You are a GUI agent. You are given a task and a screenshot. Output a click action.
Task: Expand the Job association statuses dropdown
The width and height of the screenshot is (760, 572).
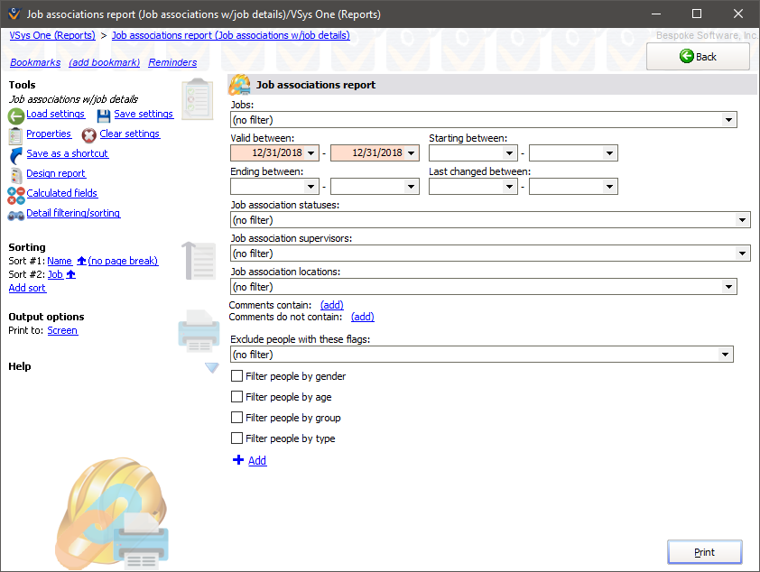[741, 219]
